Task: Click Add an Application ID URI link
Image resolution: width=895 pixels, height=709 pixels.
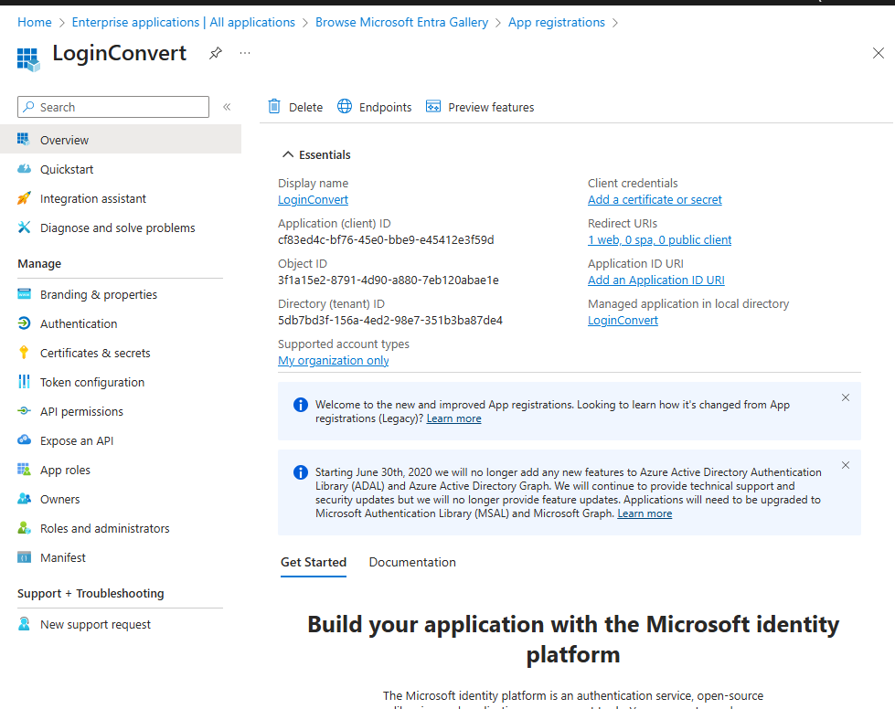Action: (655, 280)
